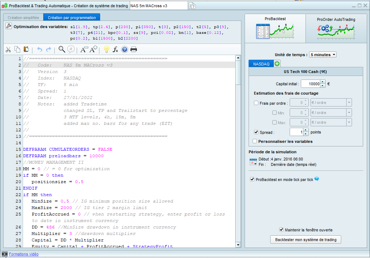Increment the Capital initial stepper up
370x258 pixels.
point(323,82)
